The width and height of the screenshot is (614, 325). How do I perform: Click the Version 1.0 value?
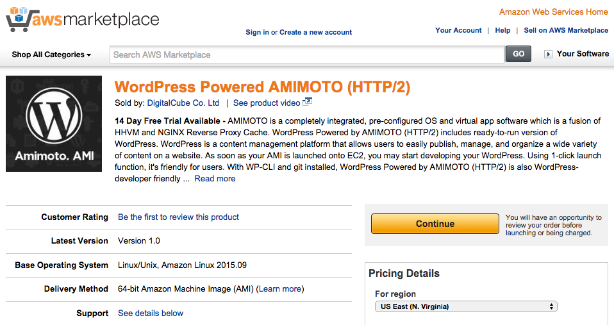click(x=139, y=241)
